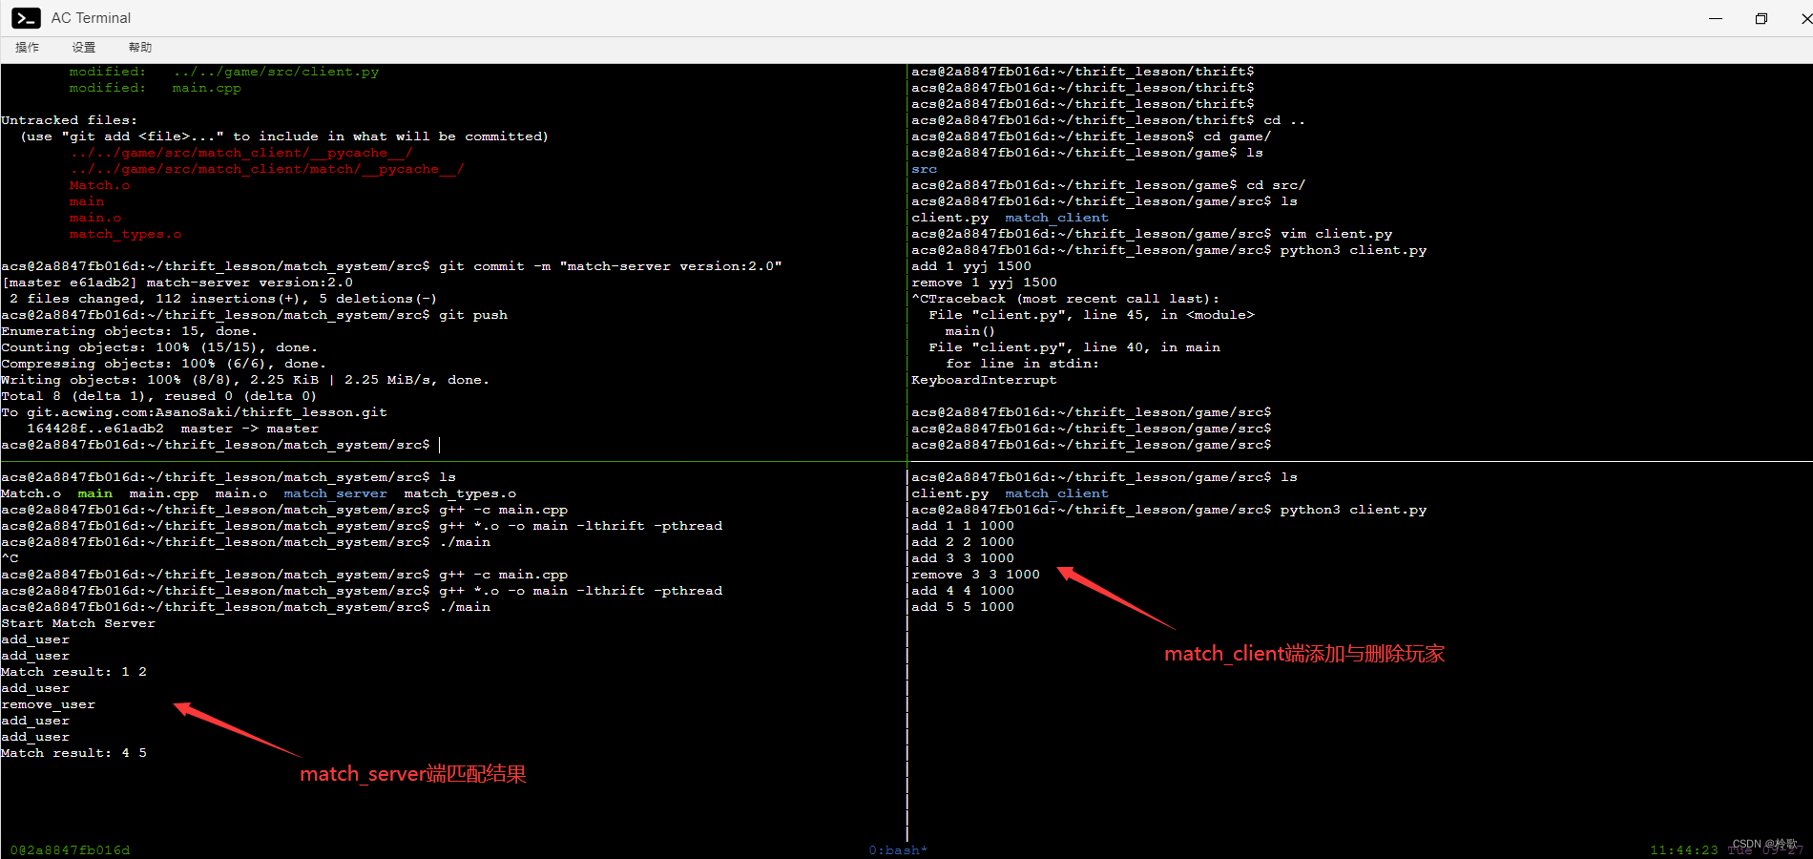This screenshot has width=1813, height=859.
Task: Open the 操作 menu
Action: (x=28, y=48)
